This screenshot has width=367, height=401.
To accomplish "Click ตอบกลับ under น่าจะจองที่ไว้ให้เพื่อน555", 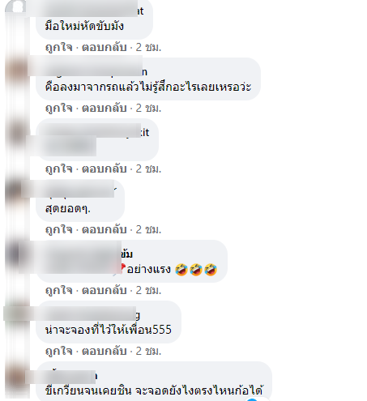I will [x=105, y=351].
